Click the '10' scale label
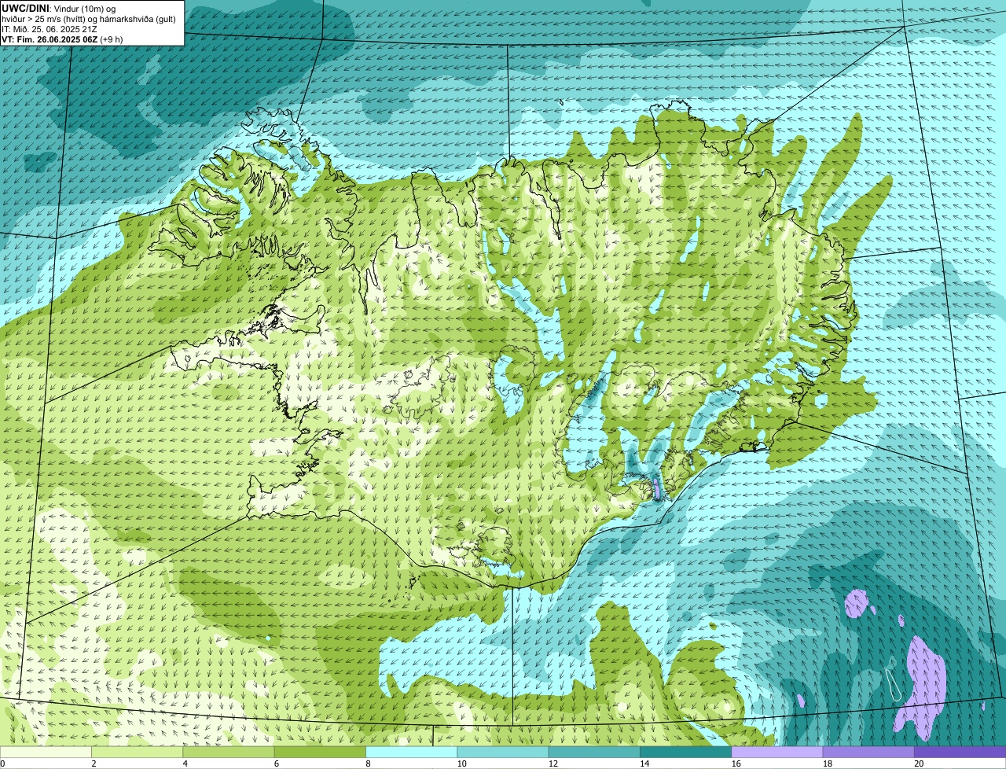Viewport: 1006px width, 769px height. (x=461, y=763)
